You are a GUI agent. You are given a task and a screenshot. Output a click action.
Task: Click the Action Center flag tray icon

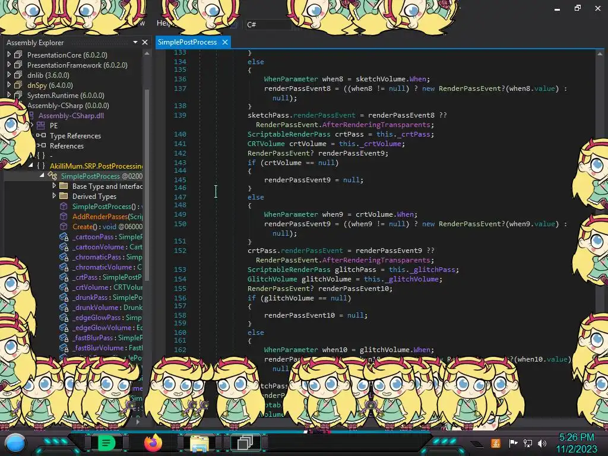point(514,443)
